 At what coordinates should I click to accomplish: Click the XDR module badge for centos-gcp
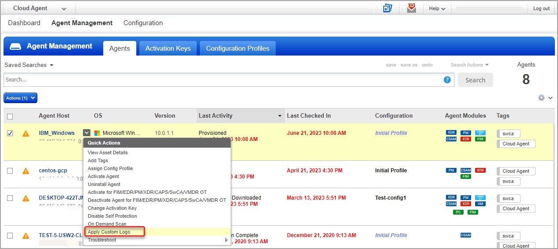click(480, 171)
